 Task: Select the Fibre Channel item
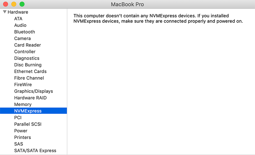29,78
